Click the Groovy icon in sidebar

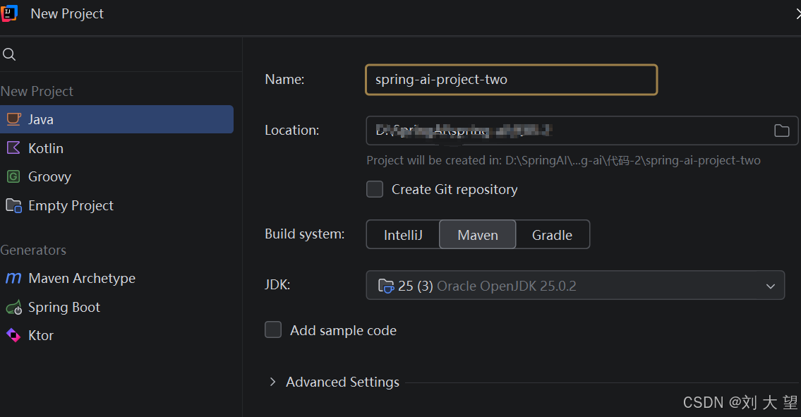13,176
